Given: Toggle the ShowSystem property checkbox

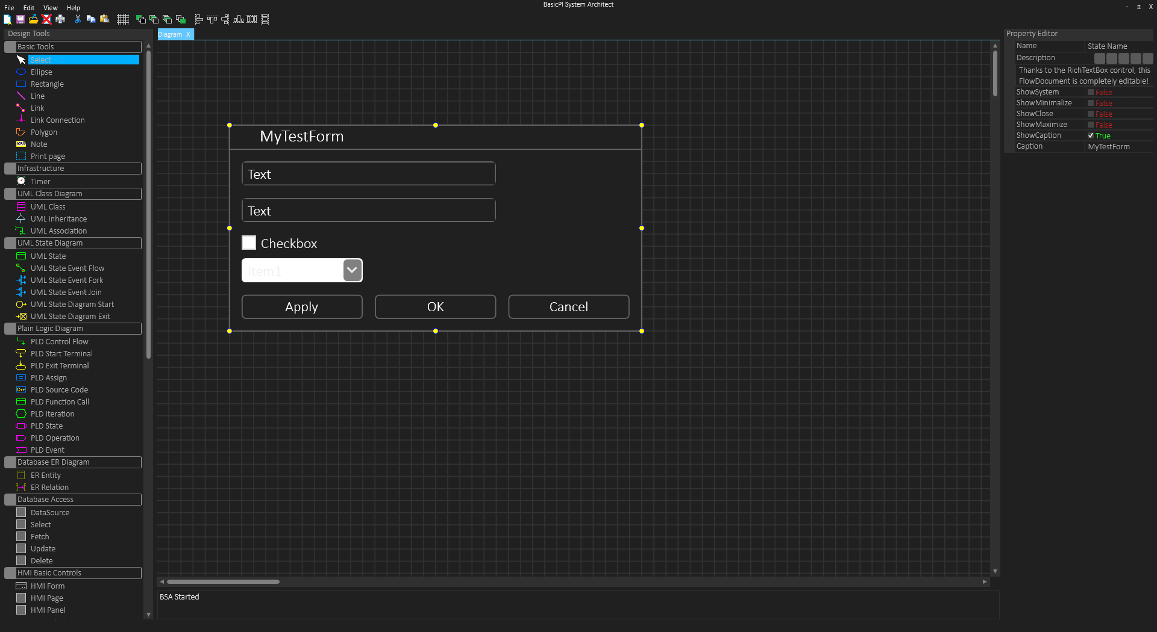Looking at the screenshot, I should [1091, 92].
